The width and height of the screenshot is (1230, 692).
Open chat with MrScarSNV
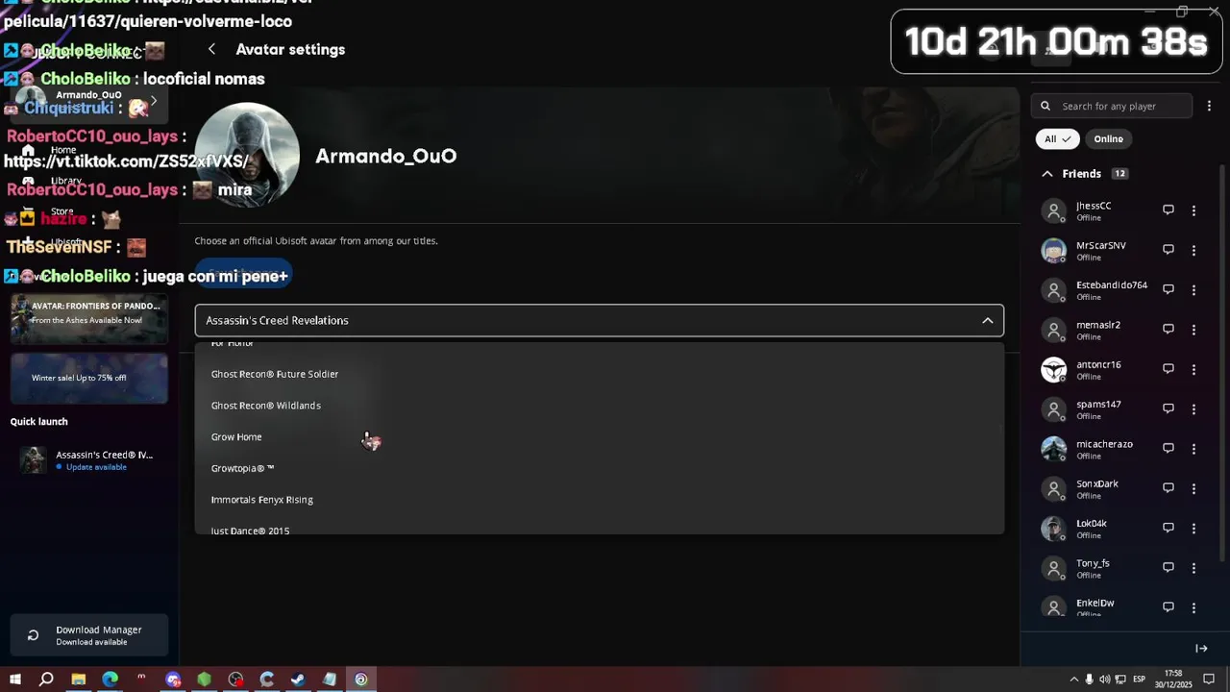pos(1168,250)
